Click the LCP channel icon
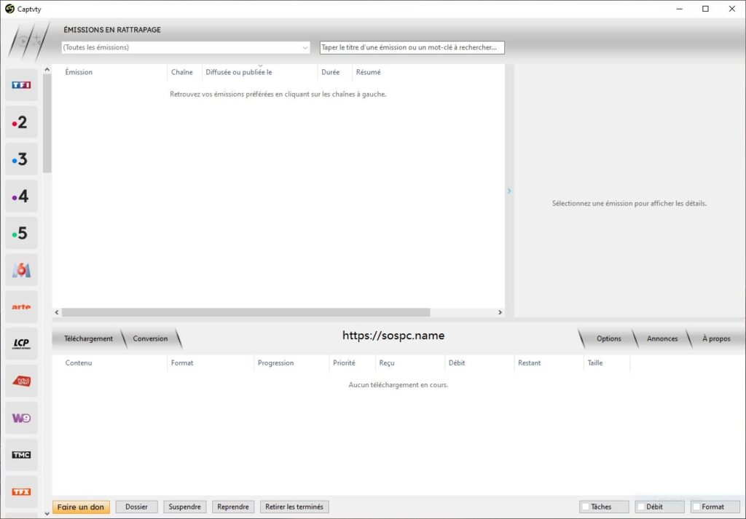 coord(21,344)
